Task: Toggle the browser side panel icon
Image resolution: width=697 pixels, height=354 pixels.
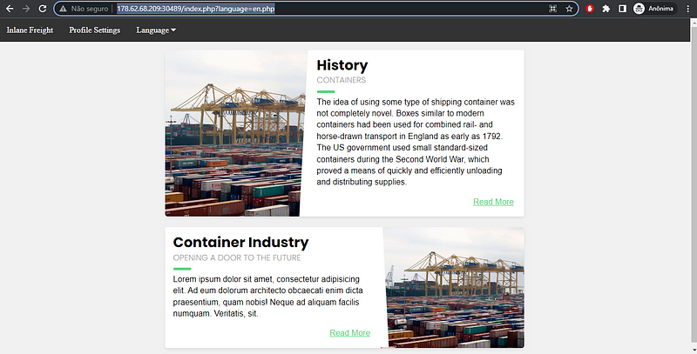Action: pyautogui.click(x=622, y=9)
